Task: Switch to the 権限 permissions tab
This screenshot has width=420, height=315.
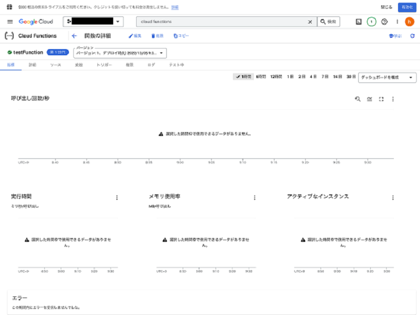Action: [x=130, y=65]
